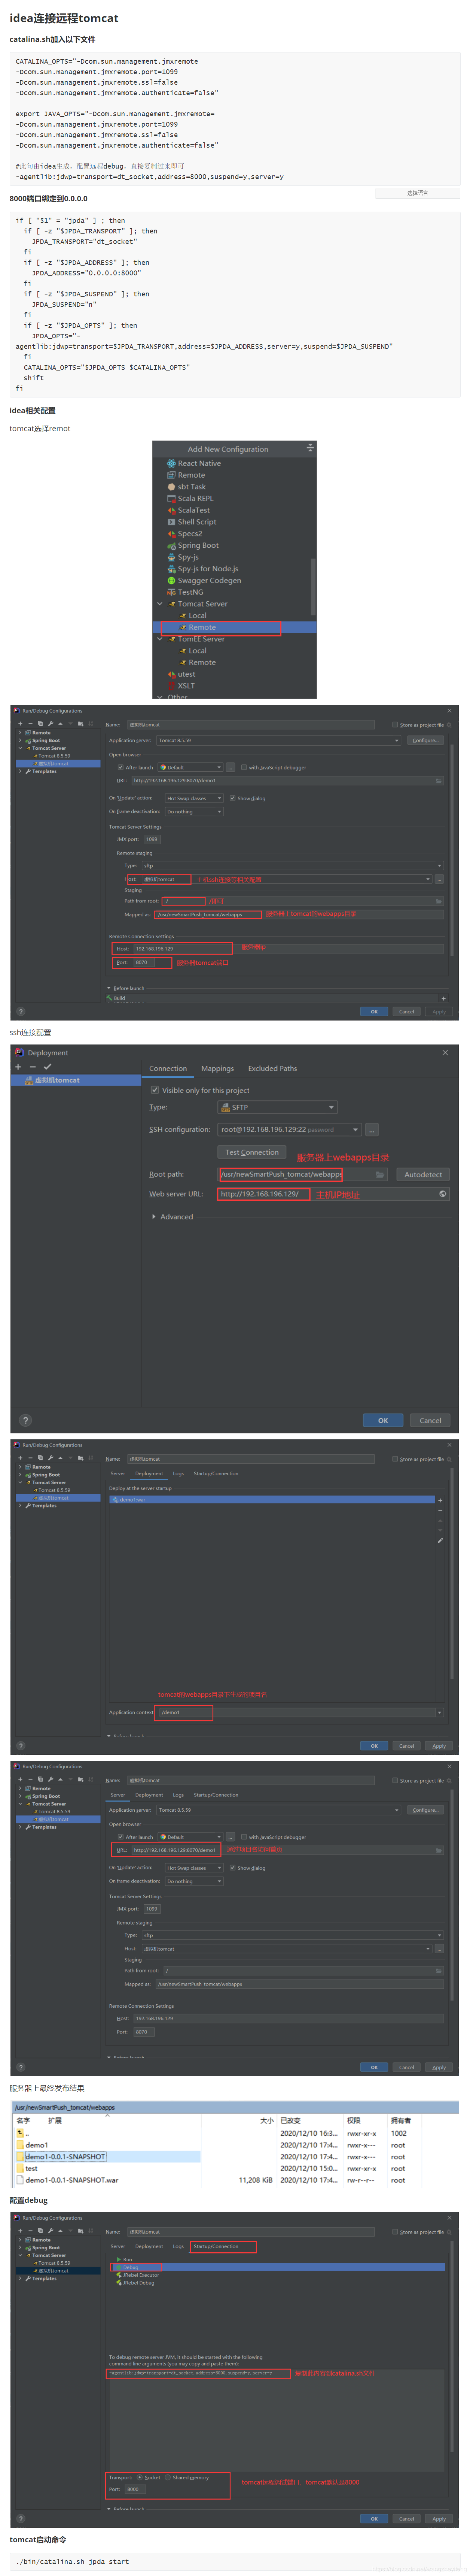Click Autodetect button
Viewport: 470px width, 2576px height.
coord(423,1174)
